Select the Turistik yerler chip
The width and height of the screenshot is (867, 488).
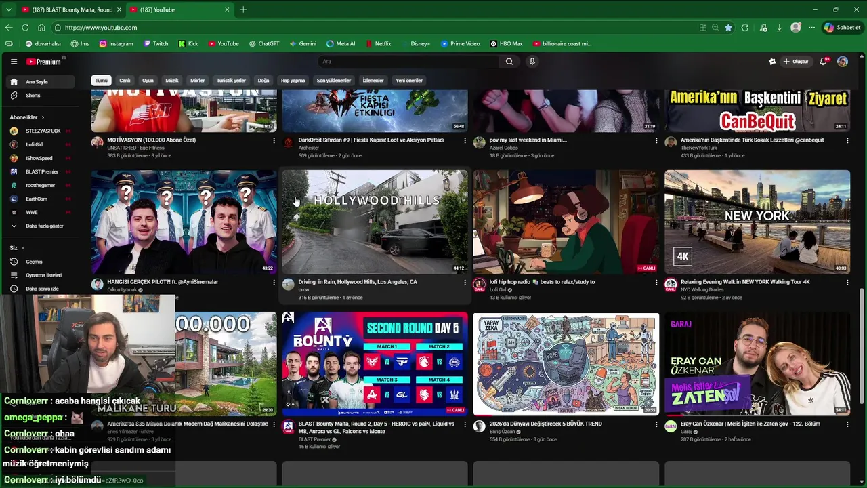[231, 81]
